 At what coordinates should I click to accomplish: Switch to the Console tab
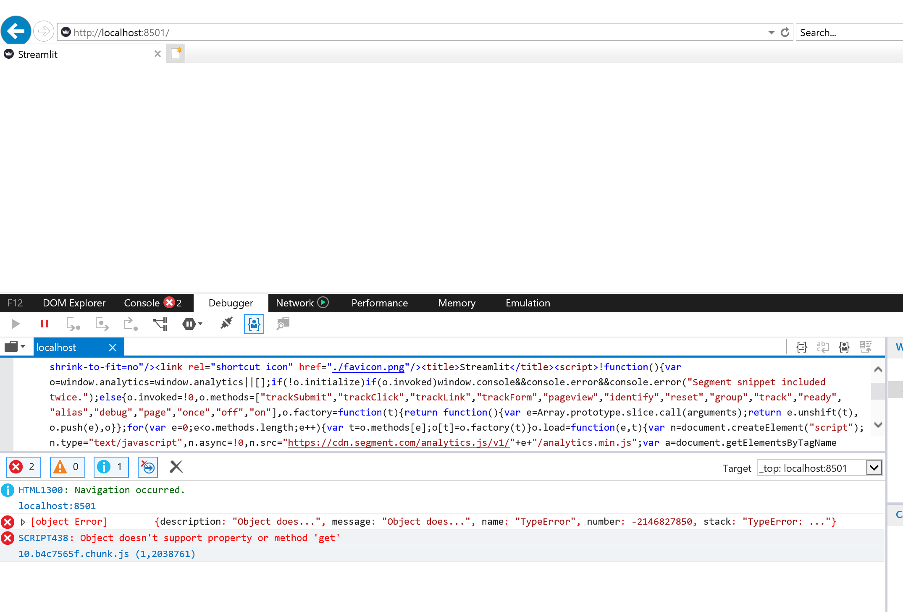pyautogui.click(x=143, y=303)
